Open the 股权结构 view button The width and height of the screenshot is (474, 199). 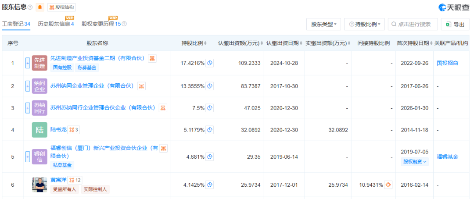(62, 7)
